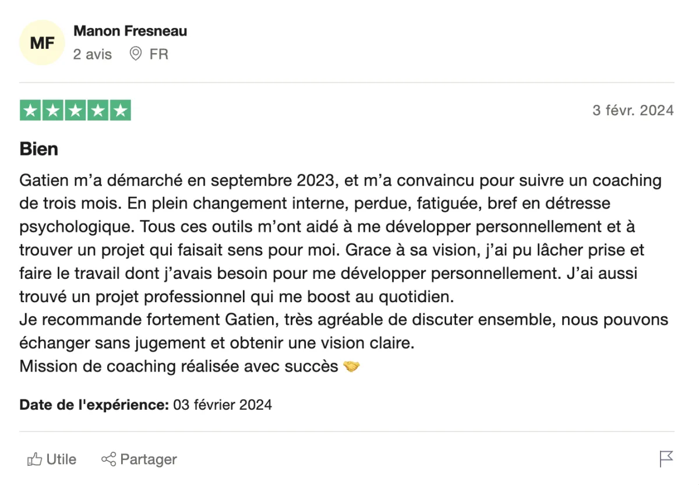This screenshot has width=699, height=485.
Task: Click the review date 3 févr. 2024
Action: 633,110
